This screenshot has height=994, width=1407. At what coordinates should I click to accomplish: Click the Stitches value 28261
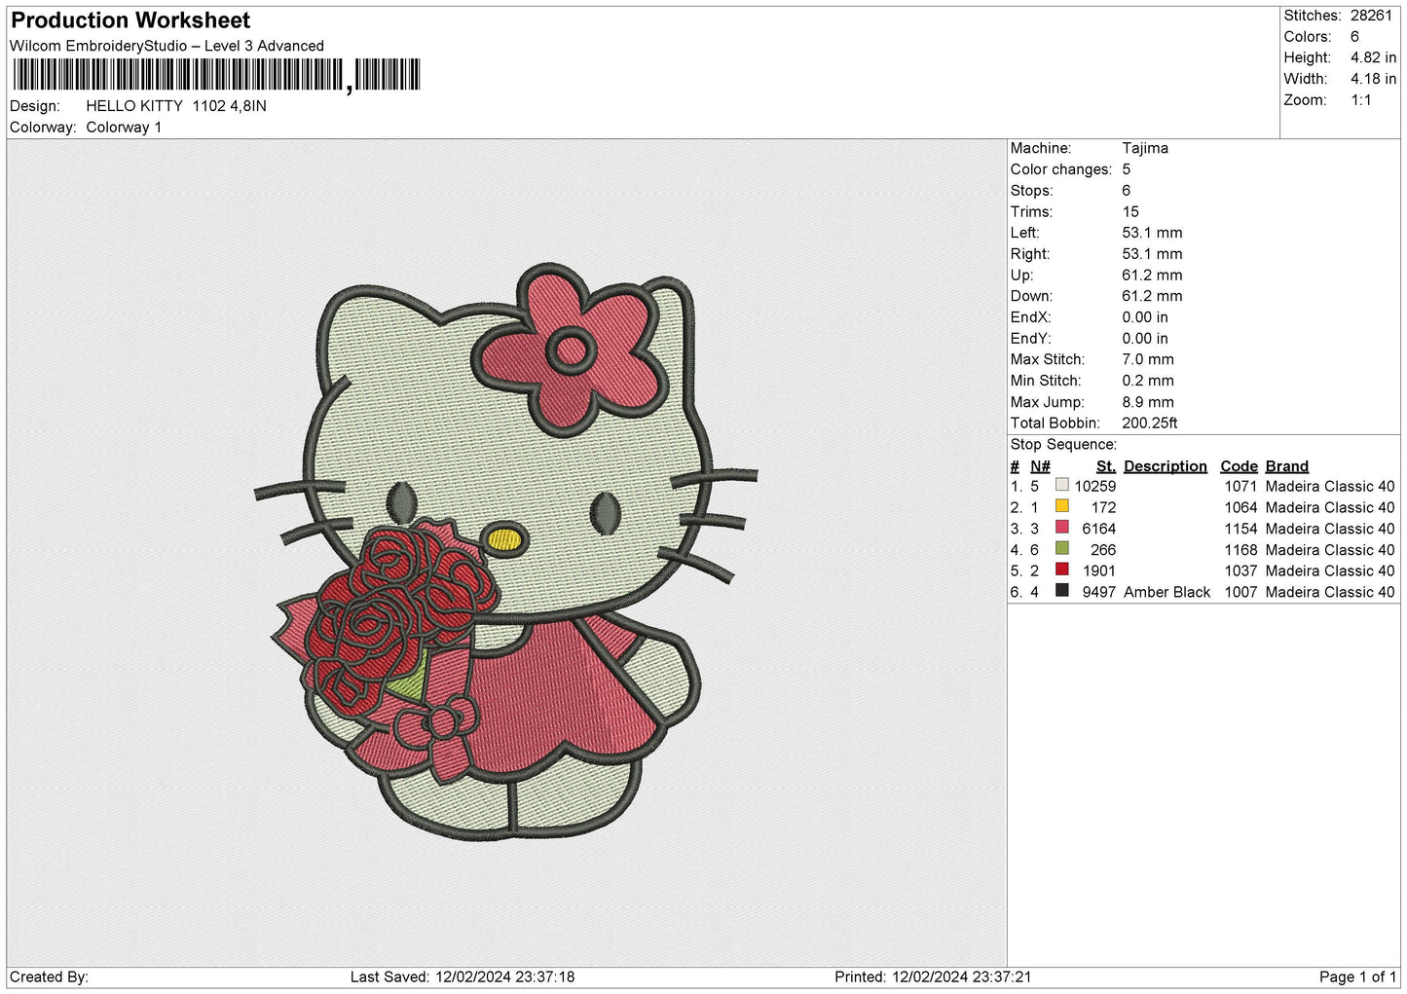(1371, 16)
